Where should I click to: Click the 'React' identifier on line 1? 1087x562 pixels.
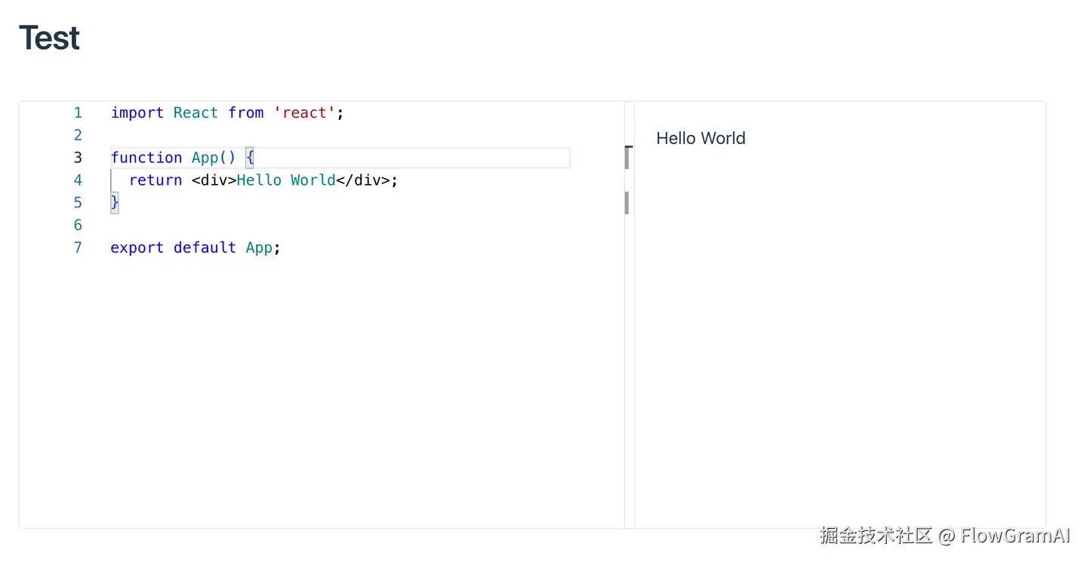click(x=196, y=113)
